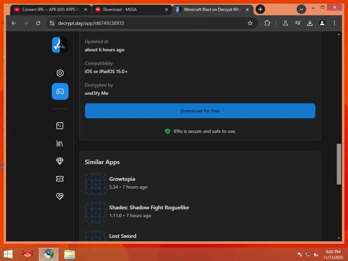This screenshot has height=261, width=348.
Task: Open the Growtopia similar app link
Action: coord(122,179)
